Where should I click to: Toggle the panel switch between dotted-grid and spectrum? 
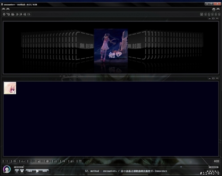(x=14, y=161)
